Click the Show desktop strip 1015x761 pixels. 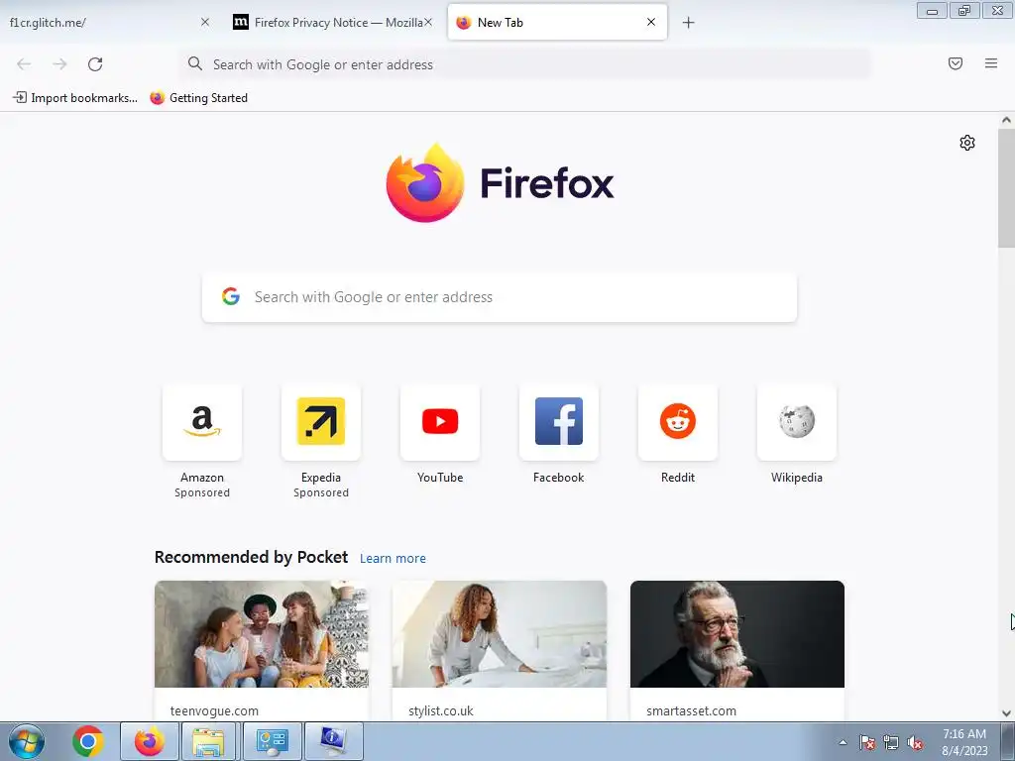coord(1009,741)
